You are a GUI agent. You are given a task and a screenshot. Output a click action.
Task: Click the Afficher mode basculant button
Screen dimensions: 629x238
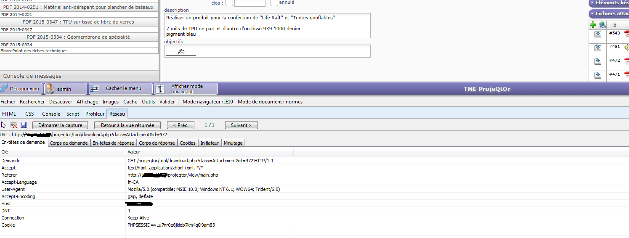[x=186, y=89]
